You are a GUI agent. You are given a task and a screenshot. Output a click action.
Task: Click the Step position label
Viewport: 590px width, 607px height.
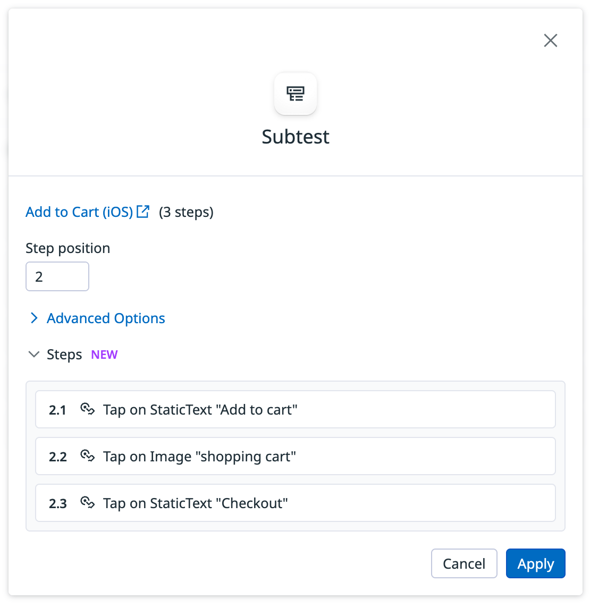point(68,248)
